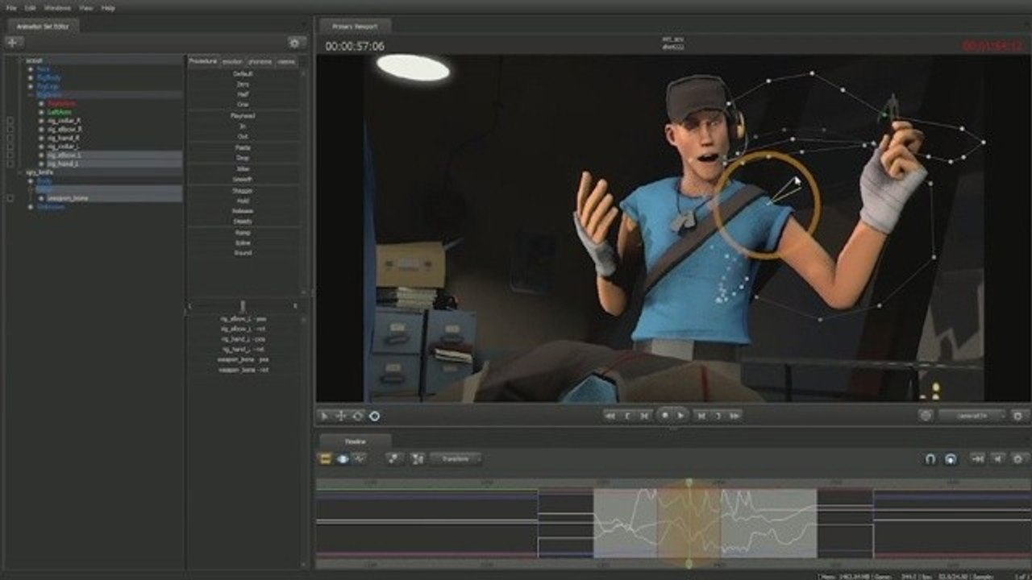Expand the RigBody tree group
The image size is (1032, 580).
click(31, 77)
